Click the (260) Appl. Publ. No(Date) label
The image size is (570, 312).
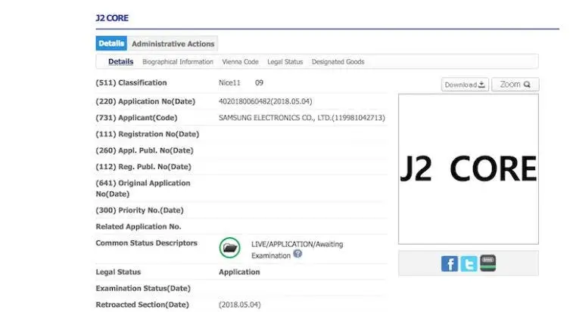pos(145,150)
